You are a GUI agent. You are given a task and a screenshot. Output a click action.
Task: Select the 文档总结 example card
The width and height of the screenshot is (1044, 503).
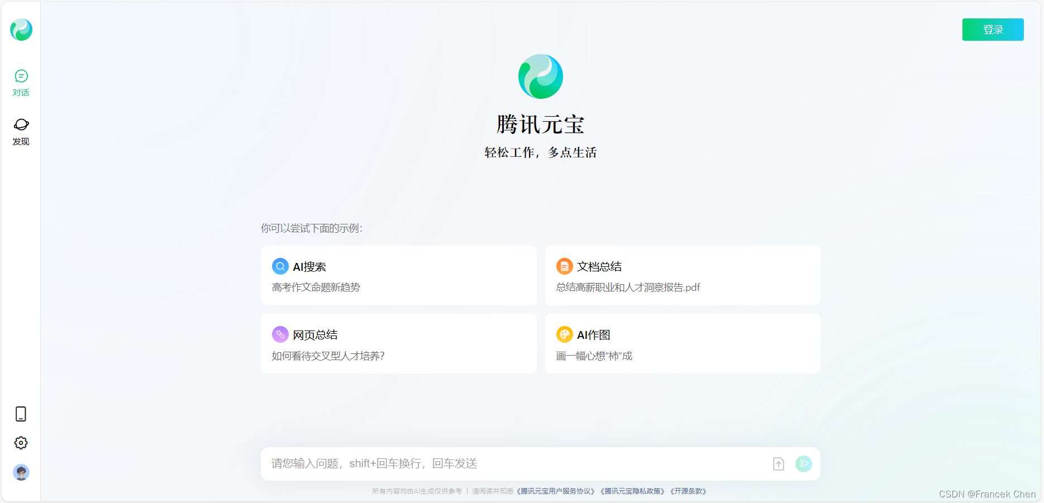point(683,275)
